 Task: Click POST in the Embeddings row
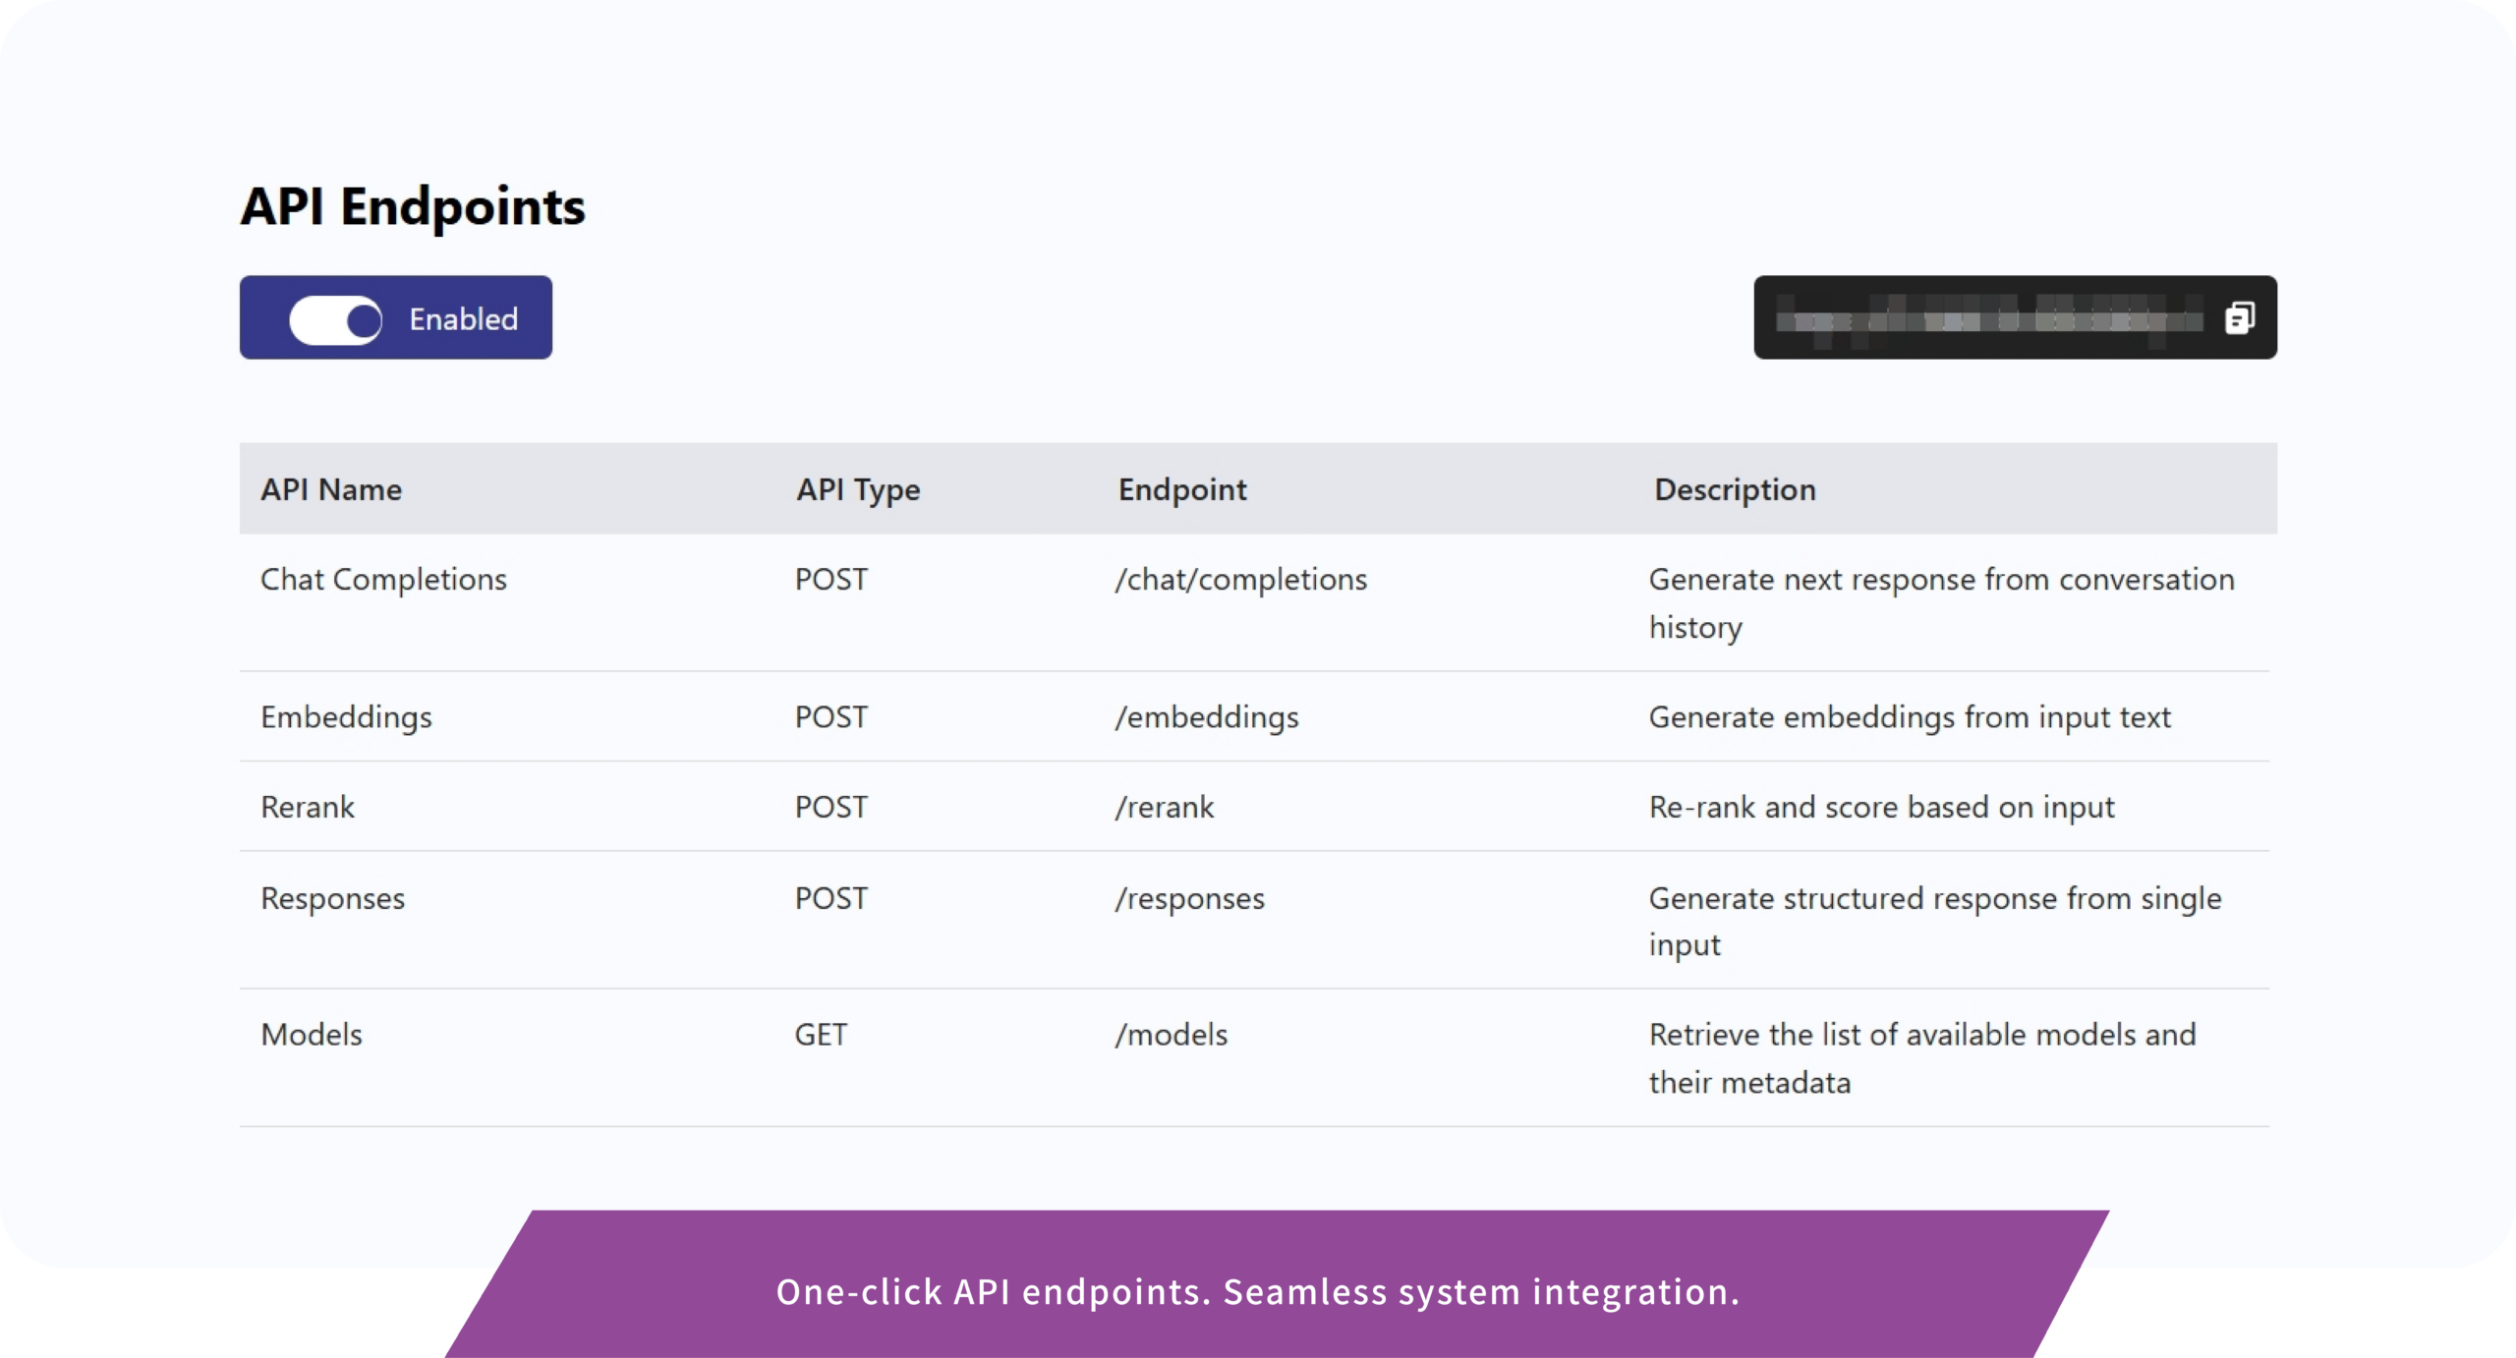click(831, 717)
